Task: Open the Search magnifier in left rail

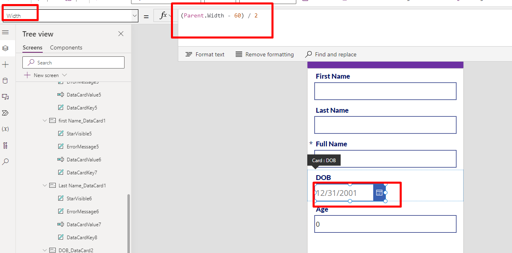Action: coord(5,162)
